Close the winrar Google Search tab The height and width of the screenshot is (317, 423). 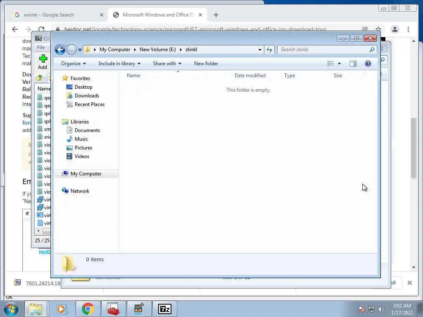coord(102,15)
